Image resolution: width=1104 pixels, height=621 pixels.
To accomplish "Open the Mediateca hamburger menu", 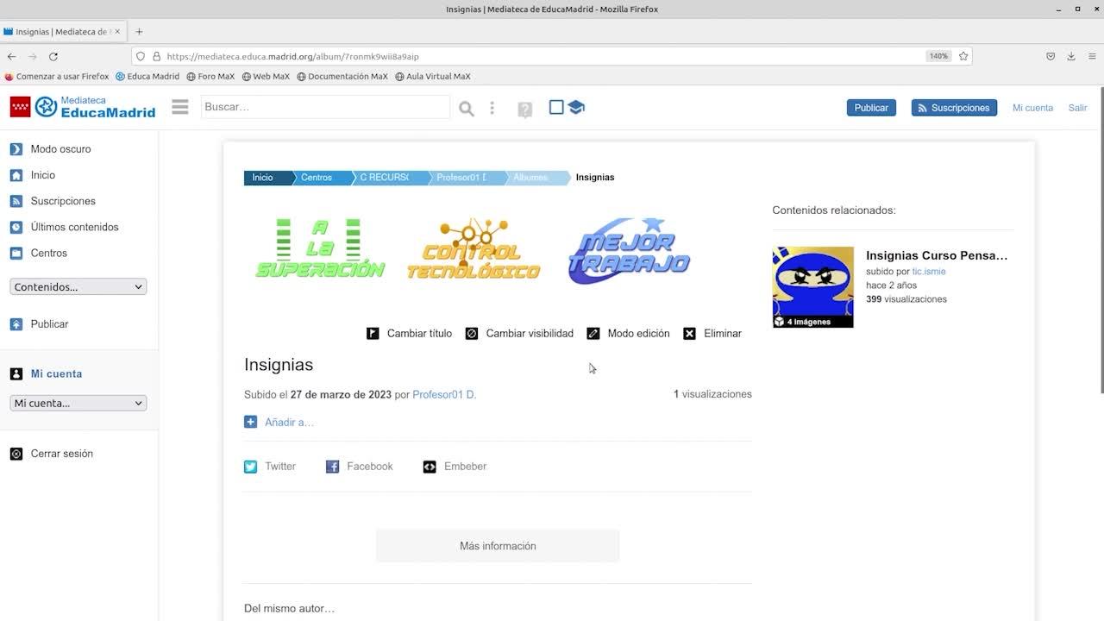I will tap(179, 107).
